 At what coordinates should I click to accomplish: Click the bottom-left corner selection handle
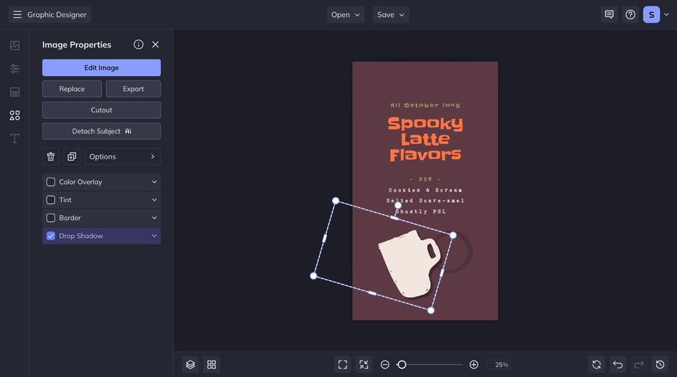pyautogui.click(x=313, y=276)
